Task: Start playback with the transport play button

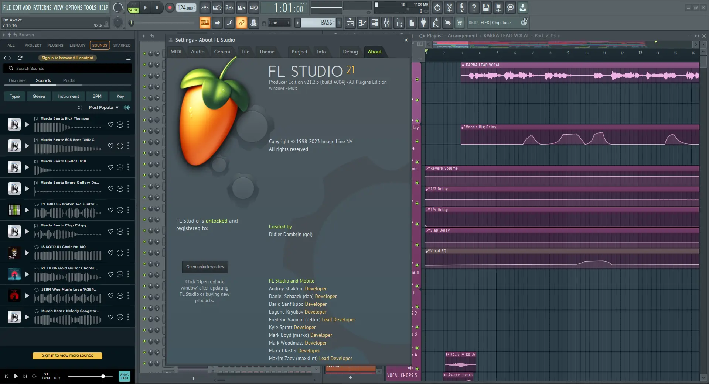Action: click(146, 7)
